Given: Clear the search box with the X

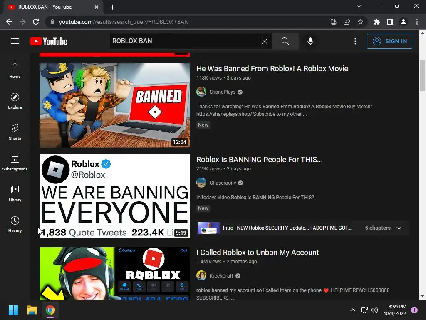Looking at the screenshot, I should tap(264, 41).
